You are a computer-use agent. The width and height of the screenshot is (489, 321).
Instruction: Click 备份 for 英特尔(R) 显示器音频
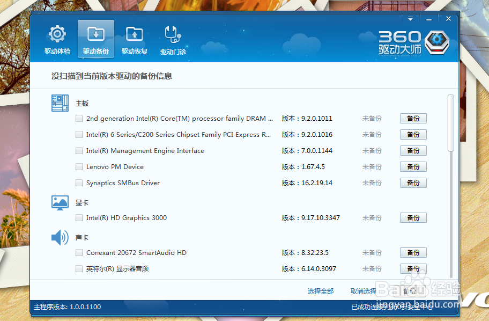point(413,268)
